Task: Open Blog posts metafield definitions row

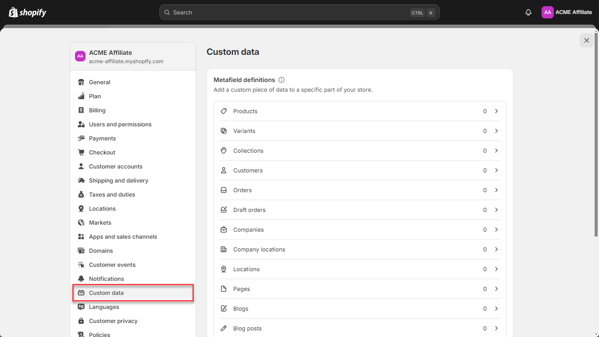Action: 360,328
